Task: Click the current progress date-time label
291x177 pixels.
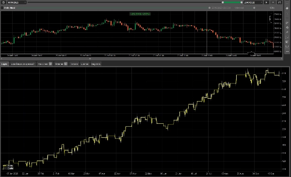Action: [221, 8]
